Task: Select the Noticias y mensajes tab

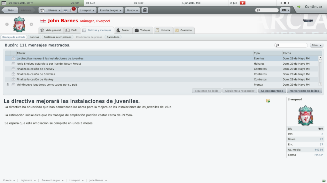Action: click(97, 30)
